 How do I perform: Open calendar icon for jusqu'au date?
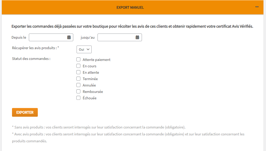click(137, 37)
